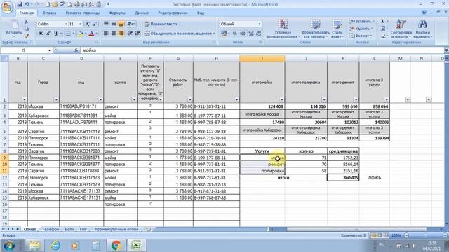The width and height of the screenshot is (449, 252).
Task: Open the filter arrow for услуги column
Action: [x=134, y=99]
